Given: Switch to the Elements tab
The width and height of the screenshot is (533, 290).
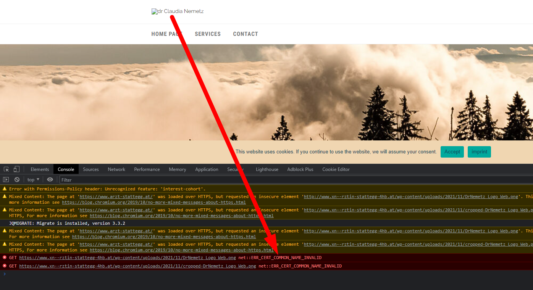Looking at the screenshot, I should click(40, 169).
